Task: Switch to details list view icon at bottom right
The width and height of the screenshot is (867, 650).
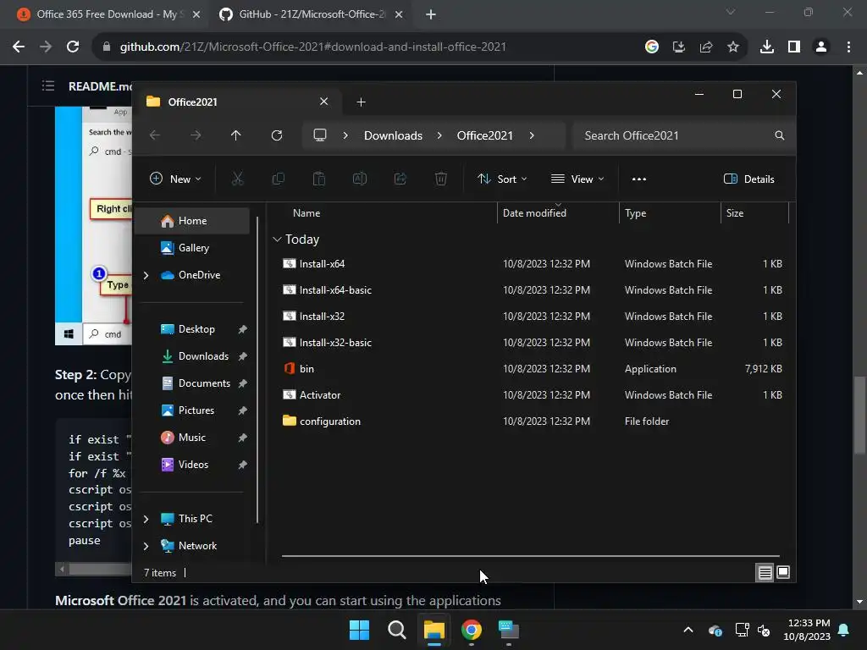Action: pyautogui.click(x=765, y=573)
